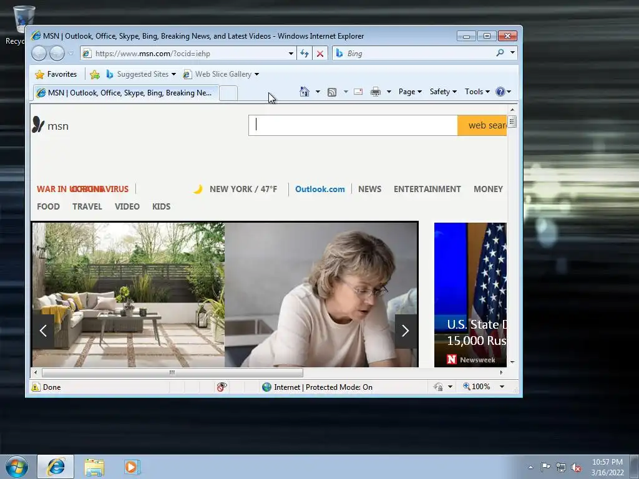
Task: Click the RSS Feeds toolbar icon
Action: tap(332, 92)
